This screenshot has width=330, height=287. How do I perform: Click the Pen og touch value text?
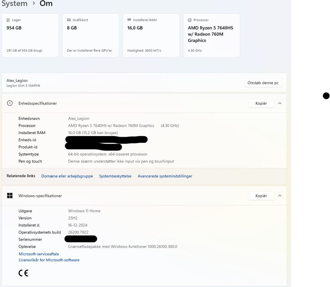[x=121, y=162]
